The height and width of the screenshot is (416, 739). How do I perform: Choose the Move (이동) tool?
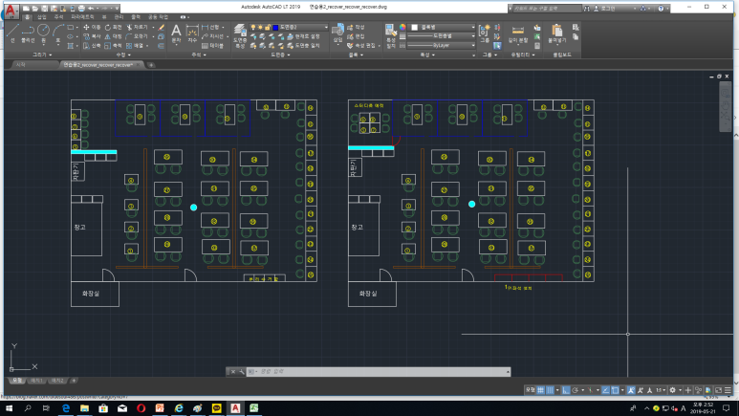click(x=92, y=28)
